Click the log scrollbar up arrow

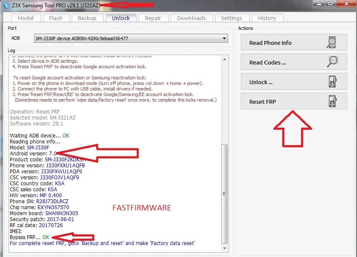[x=225, y=59]
